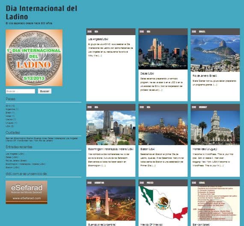Screen dimensions: 244x226
Task: Open the Argentina category link
Action: point(10,109)
